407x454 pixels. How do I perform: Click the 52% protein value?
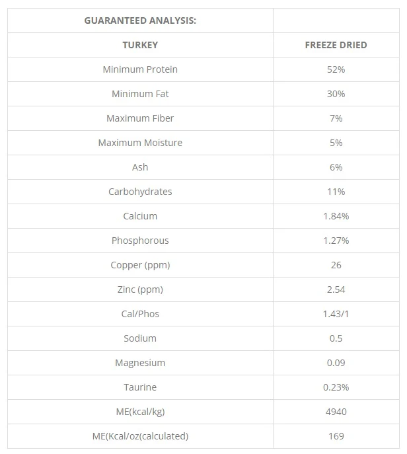pos(336,69)
